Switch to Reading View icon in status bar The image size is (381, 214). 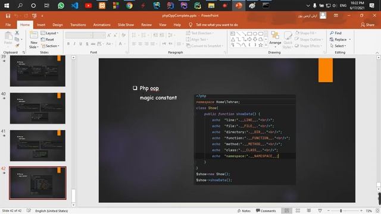(309, 210)
